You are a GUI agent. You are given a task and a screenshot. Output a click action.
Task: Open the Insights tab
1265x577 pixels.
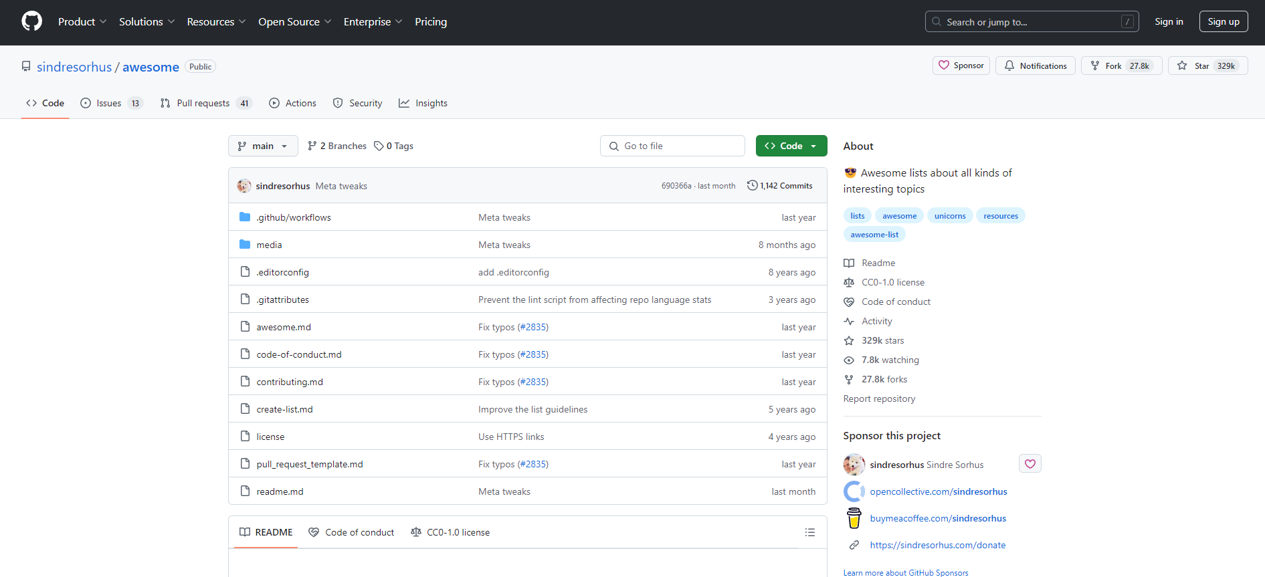[x=423, y=103]
